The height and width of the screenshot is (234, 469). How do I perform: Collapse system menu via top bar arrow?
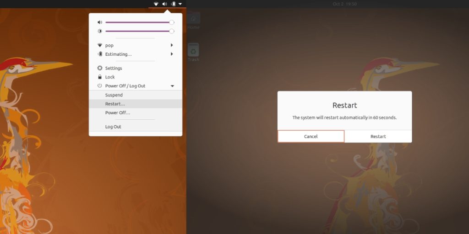[180, 4]
